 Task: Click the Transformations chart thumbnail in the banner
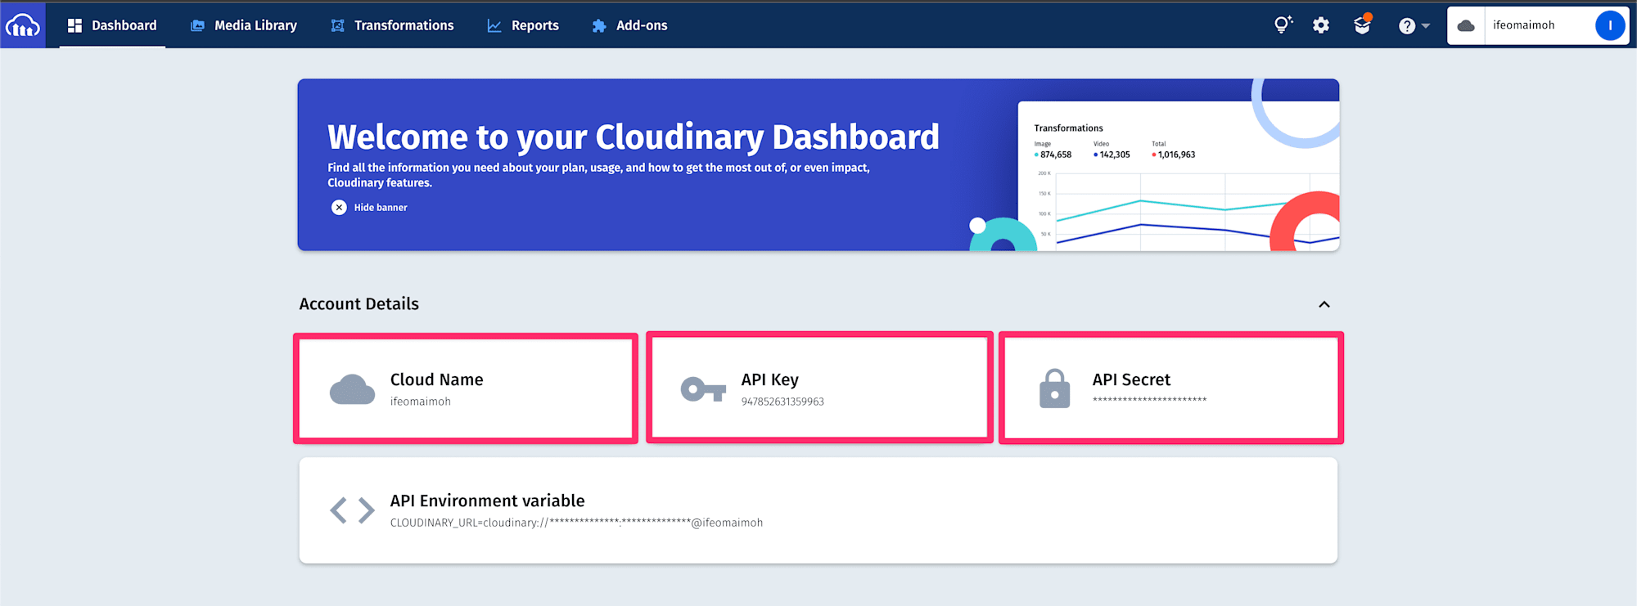click(1179, 176)
